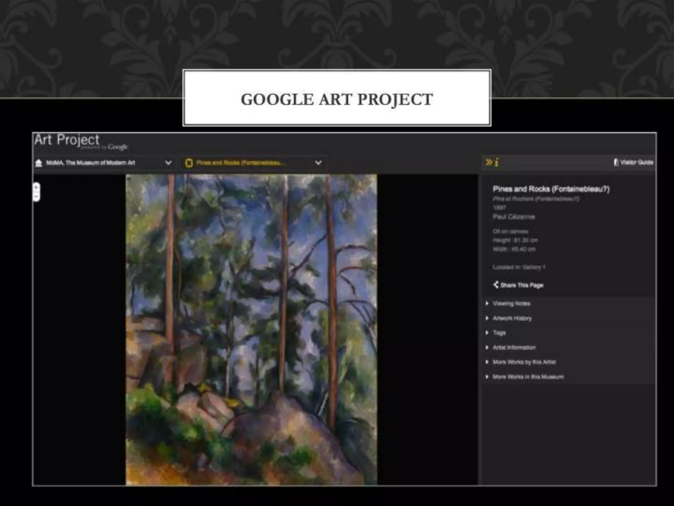674x506 pixels.
Task: Click the artist name Paul Cézanne
Action: (514, 217)
